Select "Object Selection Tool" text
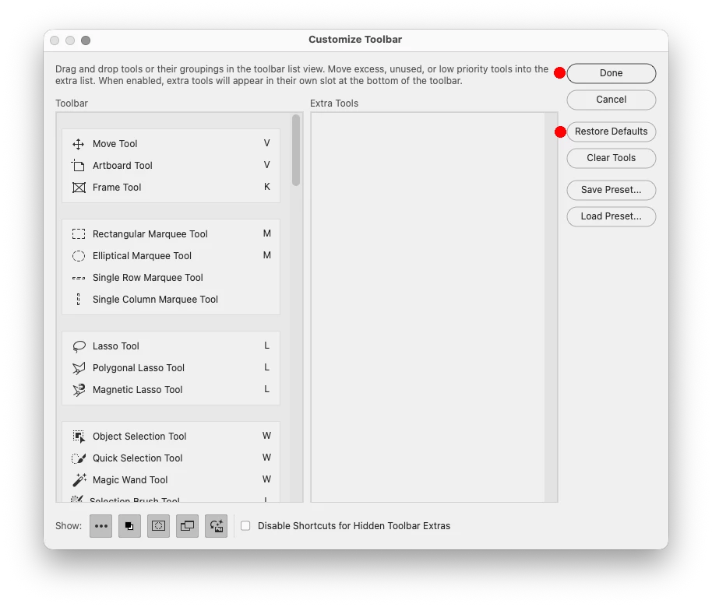The image size is (712, 607). (x=139, y=437)
